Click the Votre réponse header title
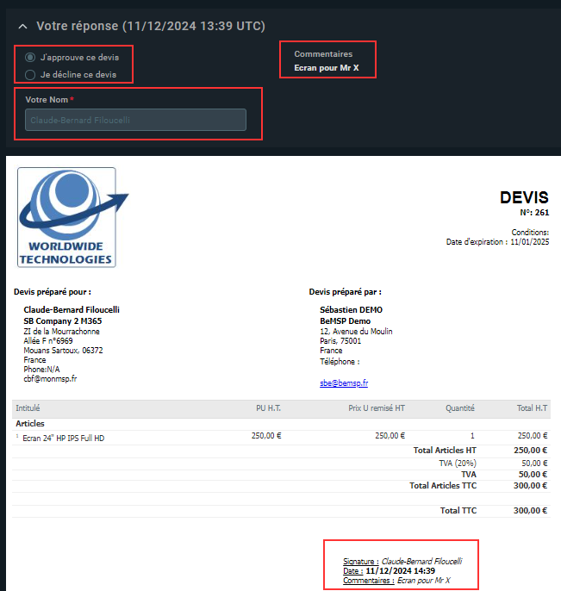 (x=151, y=26)
